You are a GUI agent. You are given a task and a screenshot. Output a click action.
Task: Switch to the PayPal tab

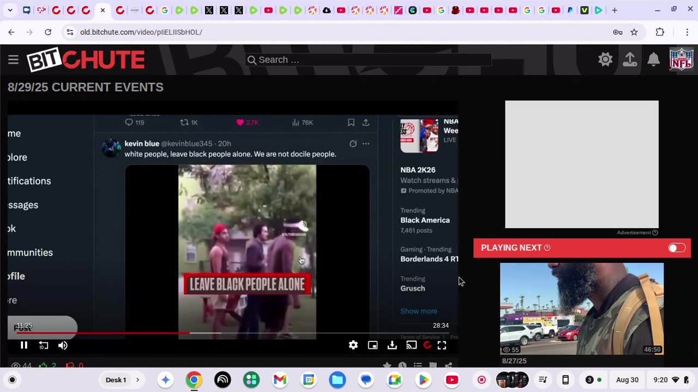(570, 10)
